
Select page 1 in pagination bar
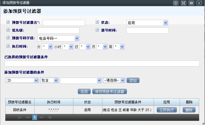click(x=35, y=117)
